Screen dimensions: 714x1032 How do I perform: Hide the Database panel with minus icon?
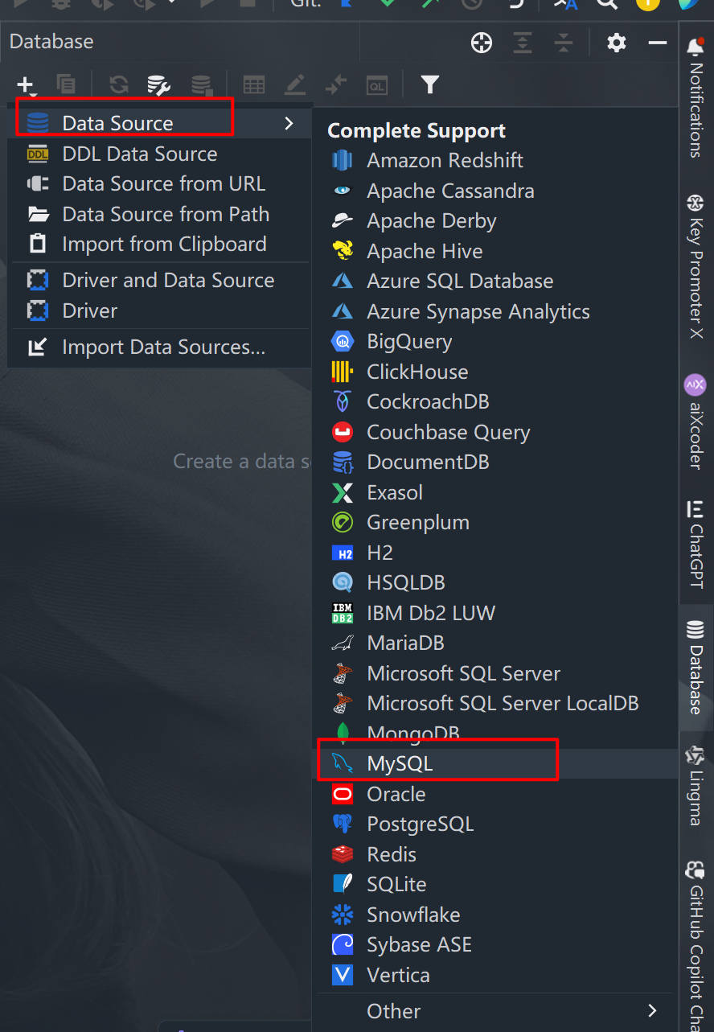click(x=658, y=43)
